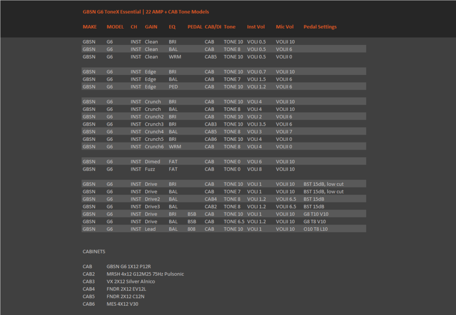The height and width of the screenshot is (315, 456).
Task: Click PED in the Edge row
Action: point(173,87)
